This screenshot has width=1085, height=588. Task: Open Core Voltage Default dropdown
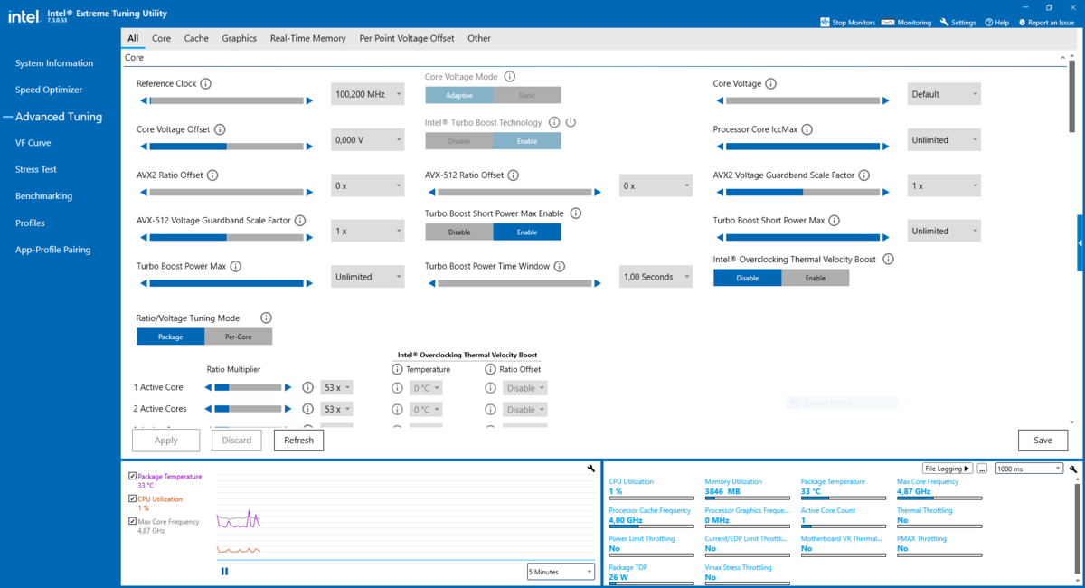pyautogui.click(x=944, y=94)
